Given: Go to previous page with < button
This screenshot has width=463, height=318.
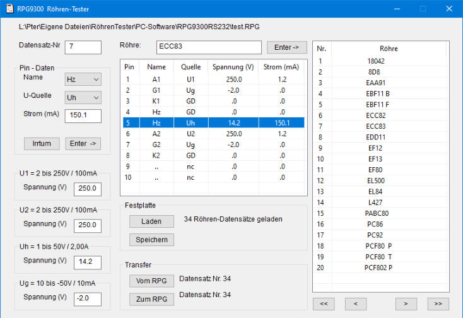Looking at the screenshot, I should click(x=356, y=303).
